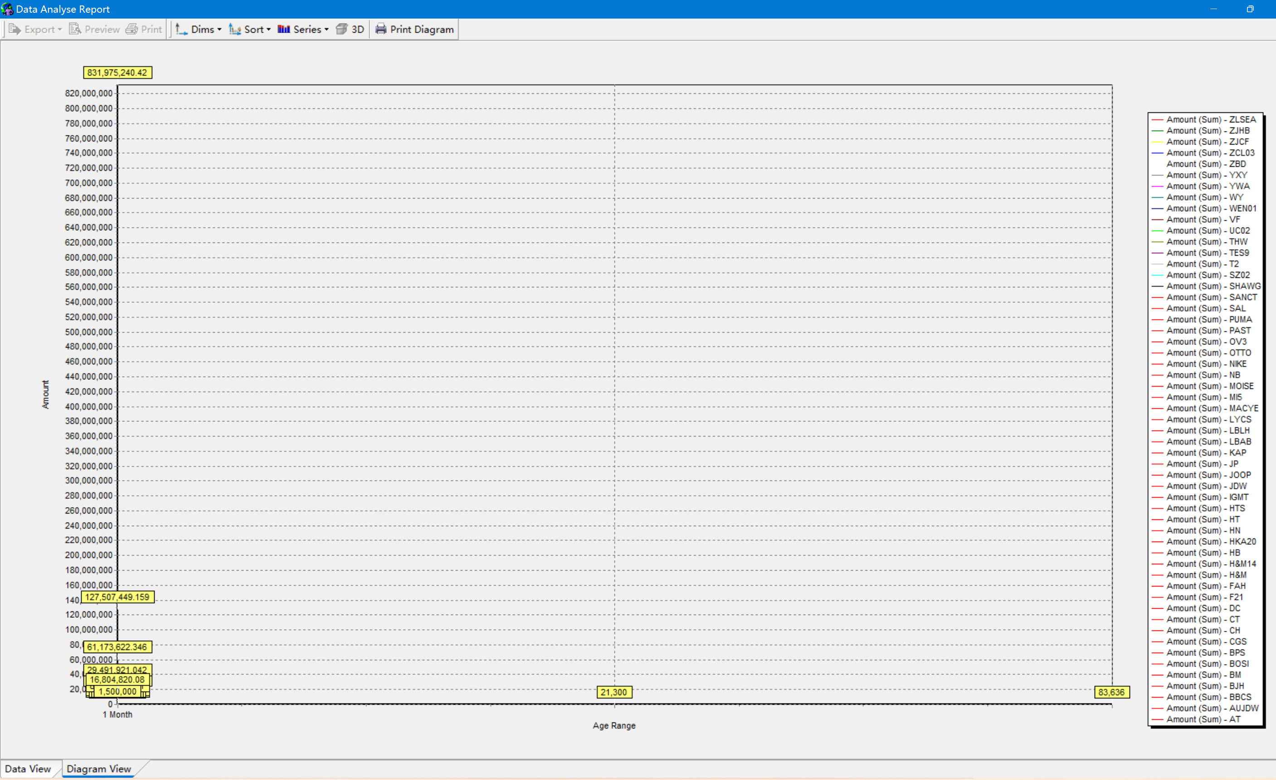
Task: Click the 61,173,622.346 data label
Action: (117, 647)
